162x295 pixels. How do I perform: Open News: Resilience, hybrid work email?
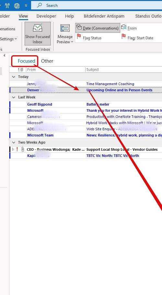124,135
